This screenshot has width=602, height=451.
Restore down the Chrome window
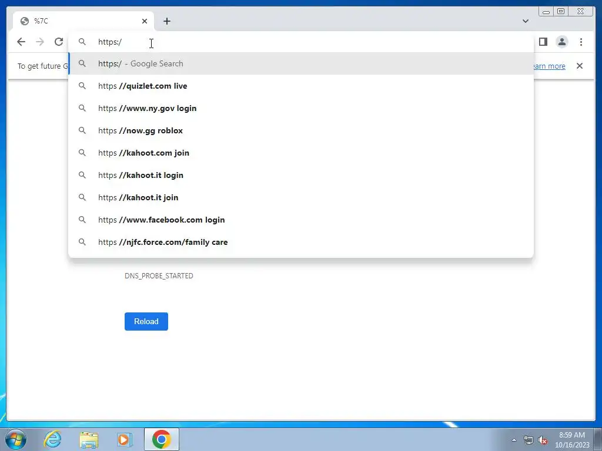561,12
